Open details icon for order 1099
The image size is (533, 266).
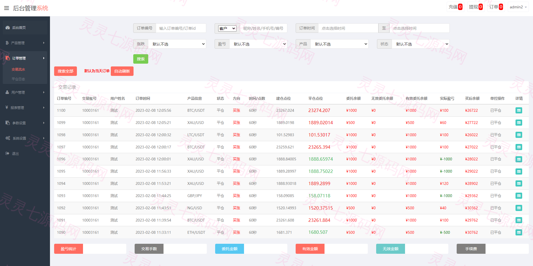click(519, 123)
